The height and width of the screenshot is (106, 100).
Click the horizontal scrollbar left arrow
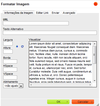[31, 85]
